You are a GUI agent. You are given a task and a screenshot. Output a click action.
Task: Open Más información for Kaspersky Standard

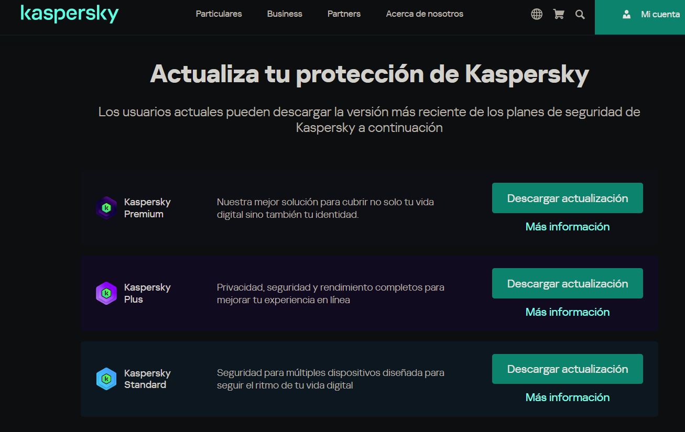click(x=568, y=397)
